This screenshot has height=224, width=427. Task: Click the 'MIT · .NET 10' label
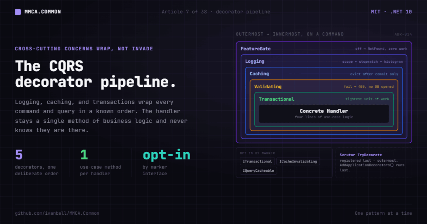point(391,12)
